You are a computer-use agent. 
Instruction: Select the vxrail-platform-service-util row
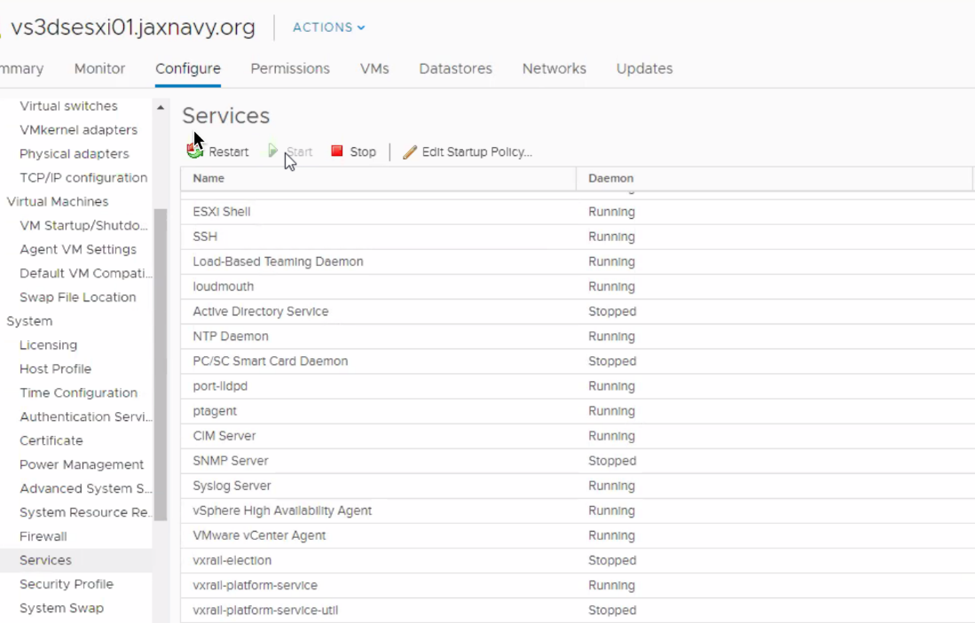point(578,610)
